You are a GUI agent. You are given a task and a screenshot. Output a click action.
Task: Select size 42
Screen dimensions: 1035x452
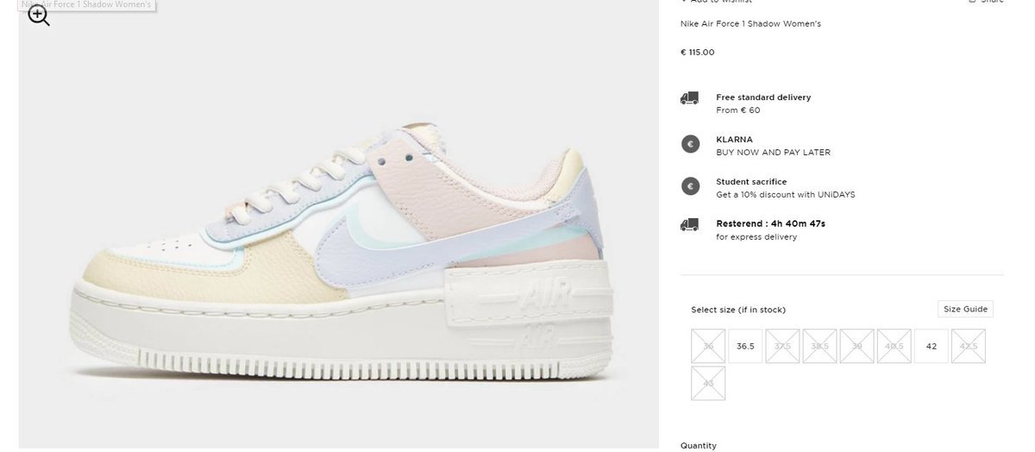pos(931,346)
